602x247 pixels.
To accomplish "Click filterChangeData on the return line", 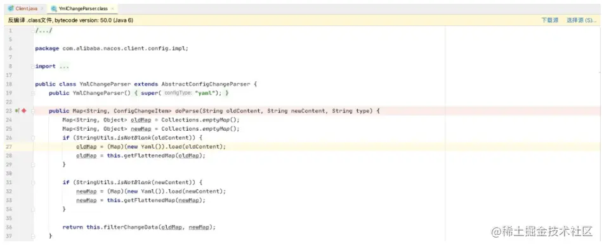I will click(x=131, y=227).
